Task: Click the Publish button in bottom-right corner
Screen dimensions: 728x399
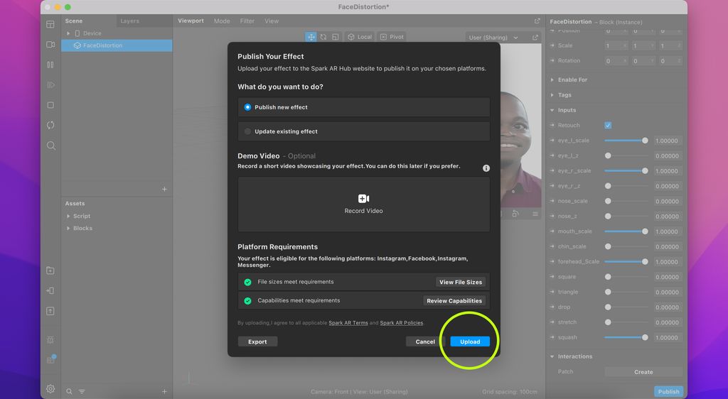Action: 668,392
